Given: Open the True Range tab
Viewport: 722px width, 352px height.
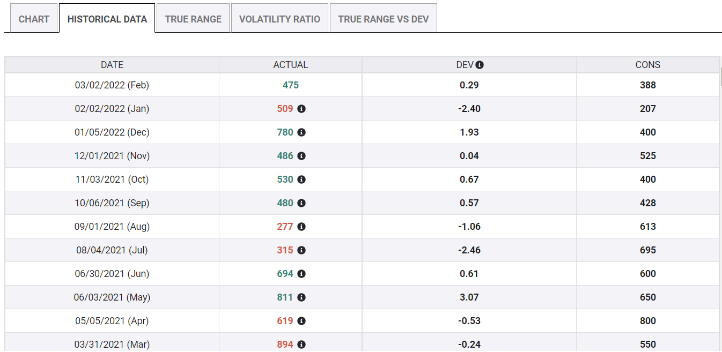Looking at the screenshot, I should pyautogui.click(x=193, y=19).
